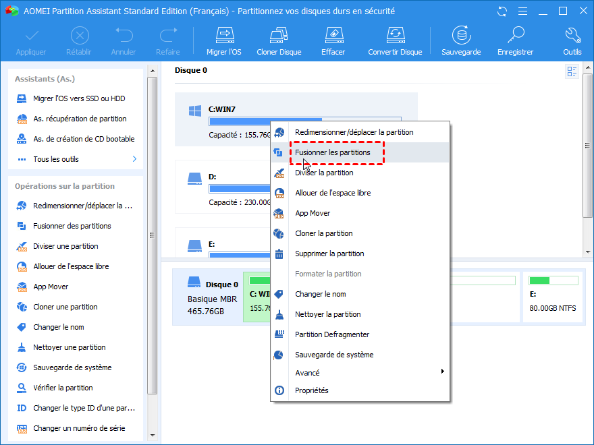Viewport: 594px width, 445px height.
Task: Click Partition Defragmenter menu entry
Action: click(360, 335)
